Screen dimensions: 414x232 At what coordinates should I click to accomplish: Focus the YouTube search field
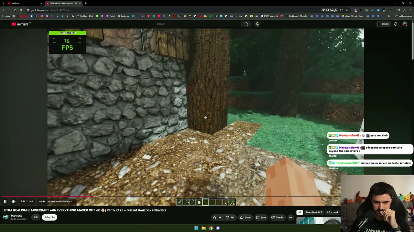[198, 24]
